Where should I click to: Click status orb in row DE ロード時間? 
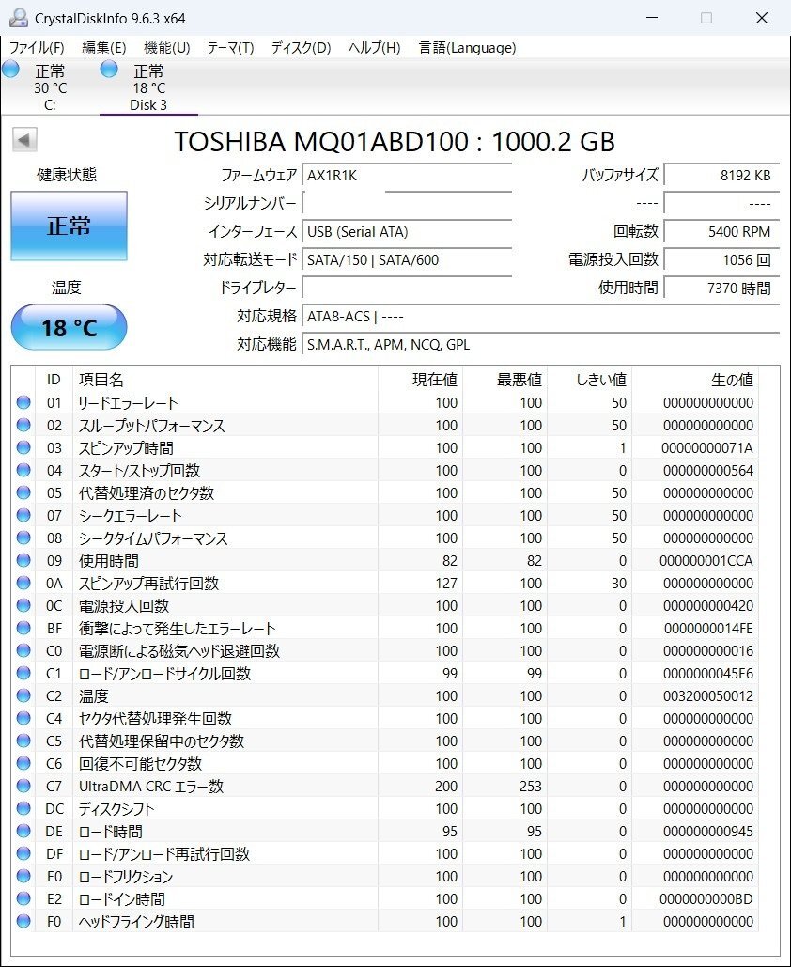pyautogui.click(x=23, y=832)
